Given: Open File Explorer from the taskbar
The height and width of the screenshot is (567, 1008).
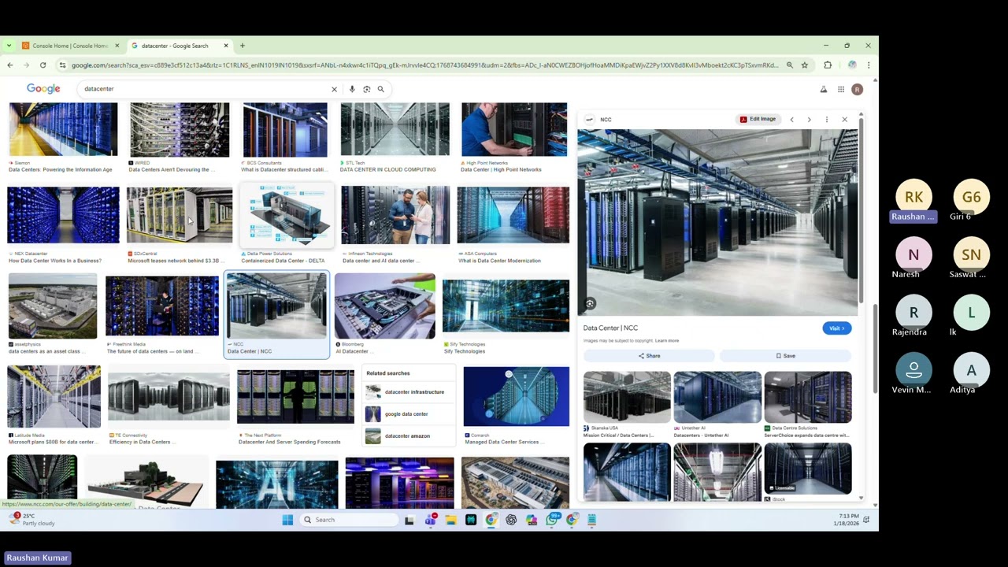Looking at the screenshot, I should point(450,520).
